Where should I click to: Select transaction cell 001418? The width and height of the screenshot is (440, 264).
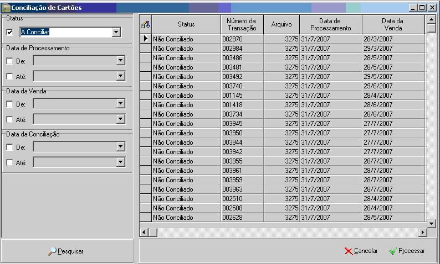coord(242,105)
